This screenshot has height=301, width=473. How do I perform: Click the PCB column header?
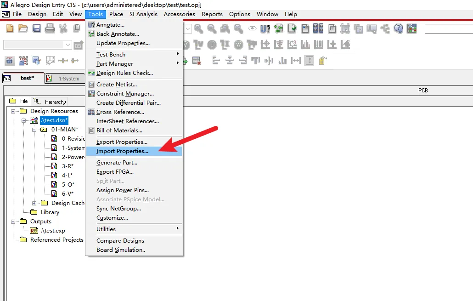point(423,90)
